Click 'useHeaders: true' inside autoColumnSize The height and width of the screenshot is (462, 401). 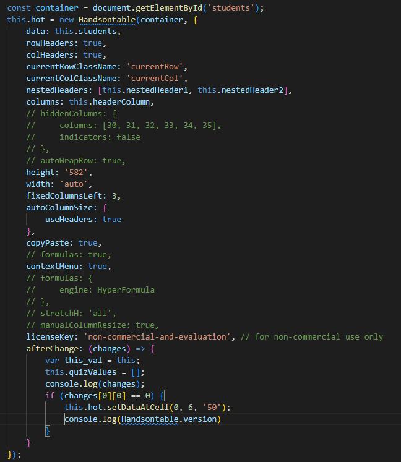(x=83, y=220)
